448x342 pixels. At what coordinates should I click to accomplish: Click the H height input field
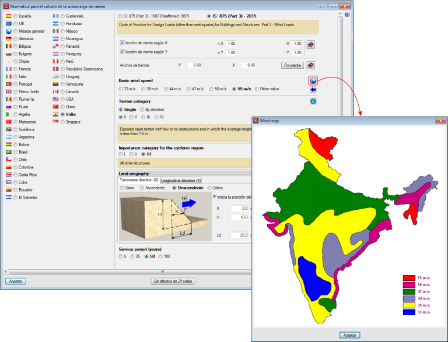pyautogui.click(x=240, y=217)
